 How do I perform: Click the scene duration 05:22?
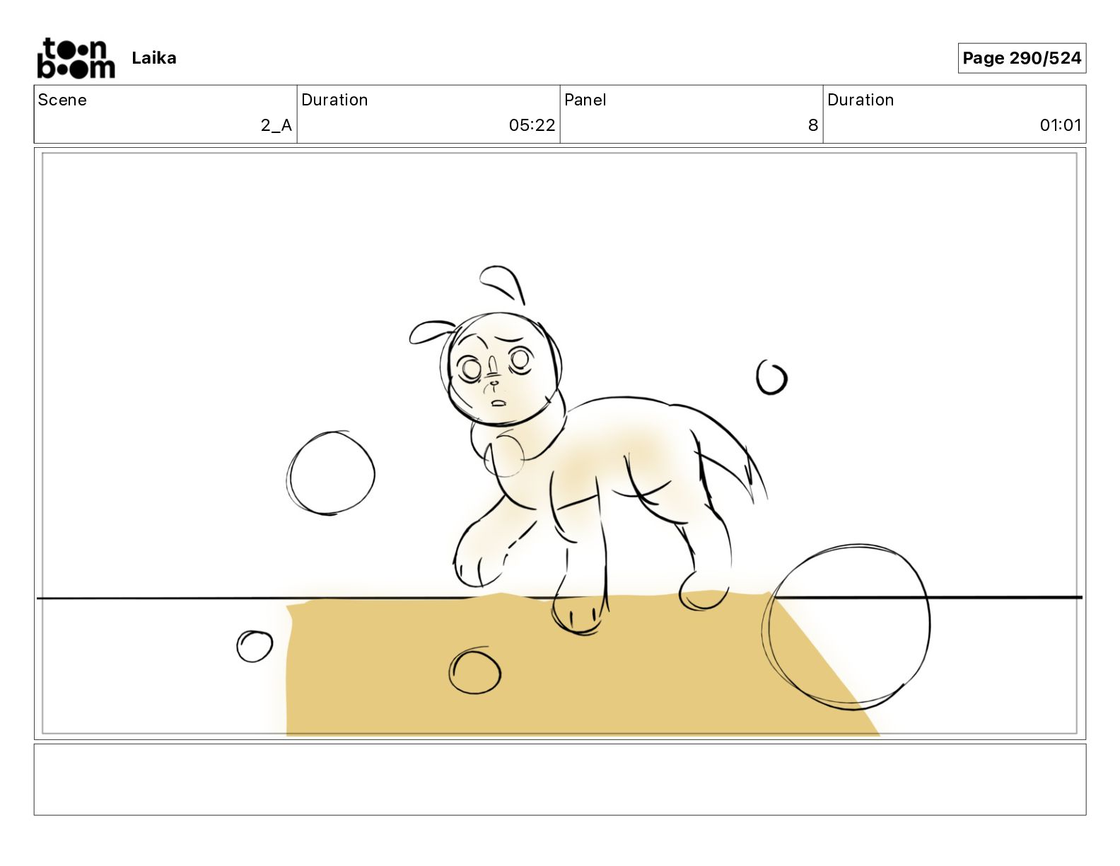[532, 125]
